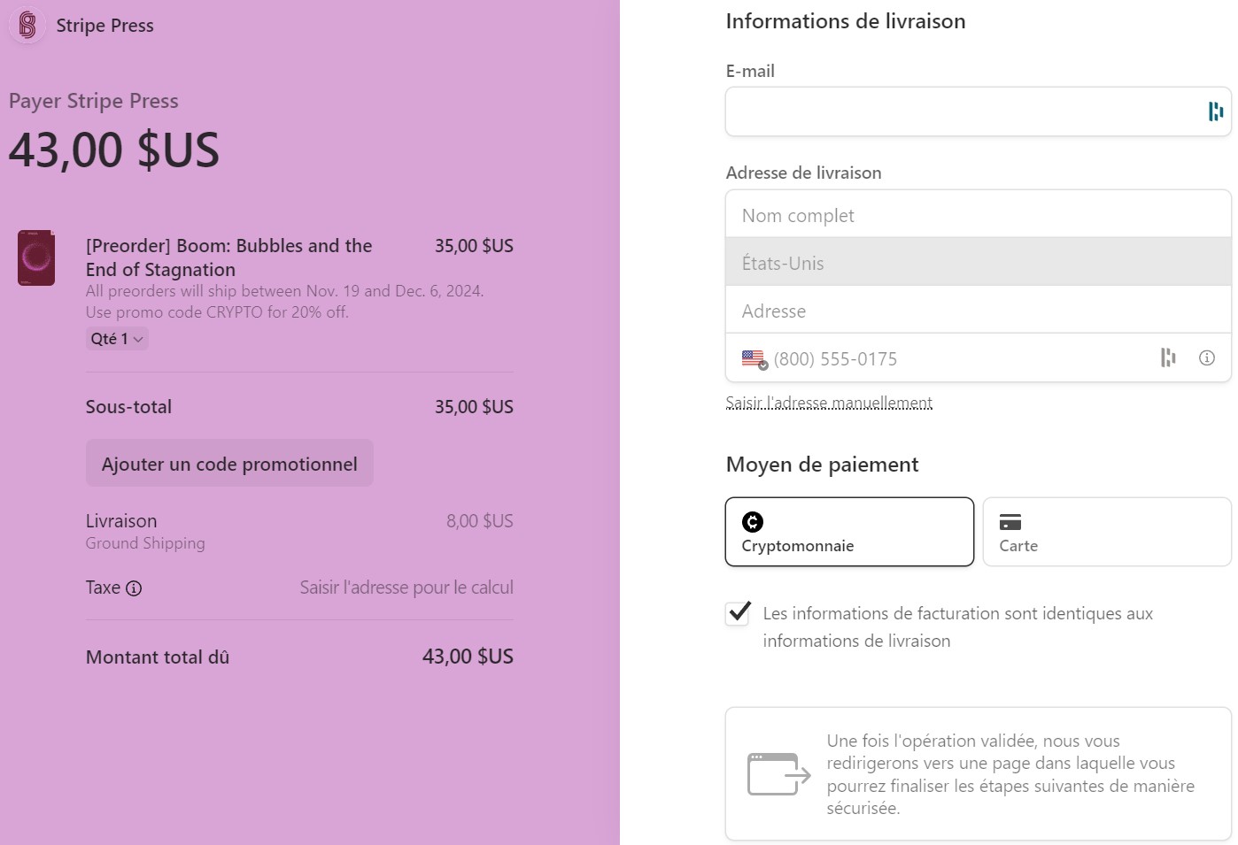Click Ajouter un code promotionnel

coord(229,463)
